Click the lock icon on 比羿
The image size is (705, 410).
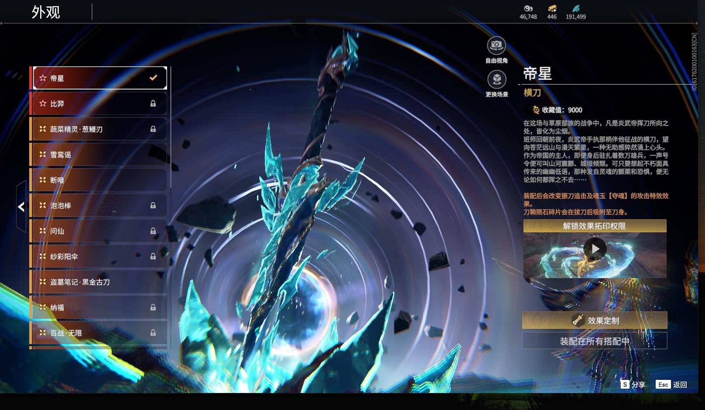pos(153,103)
